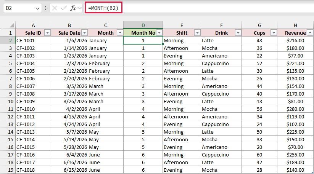Click the Cancel (X) icon in formula bar

tap(55, 8)
